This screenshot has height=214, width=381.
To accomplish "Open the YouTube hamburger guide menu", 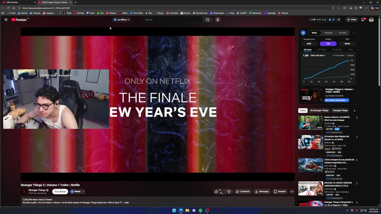I will [x=6, y=20].
